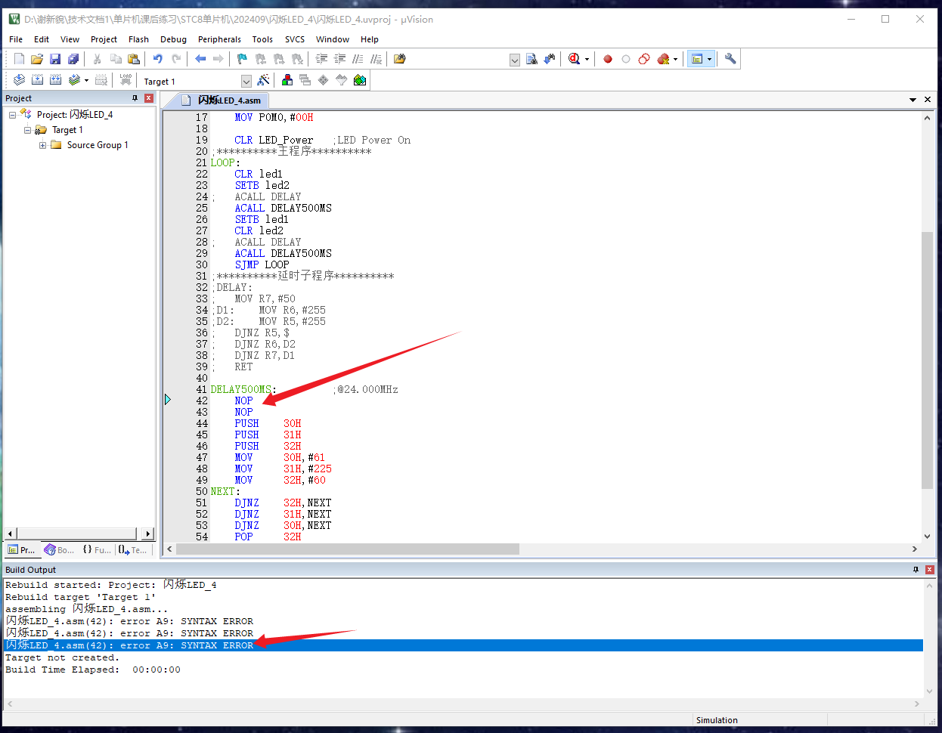This screenshot has height=733, width=942.
Task: Open the Debug menu
Action: (173, 39)
